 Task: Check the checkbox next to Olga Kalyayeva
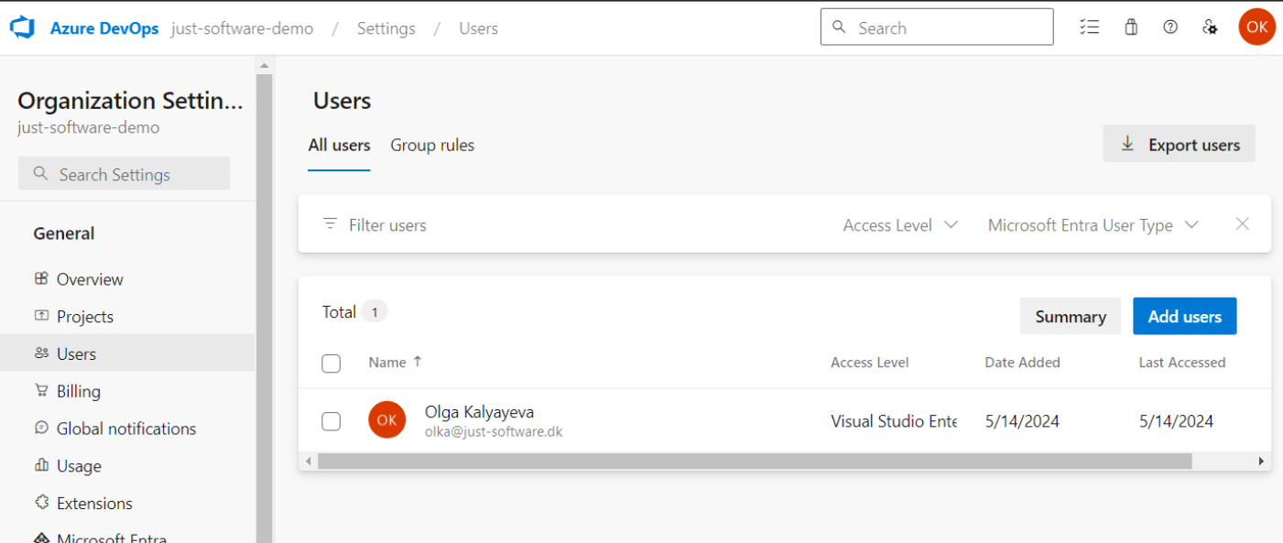[331, 419]
